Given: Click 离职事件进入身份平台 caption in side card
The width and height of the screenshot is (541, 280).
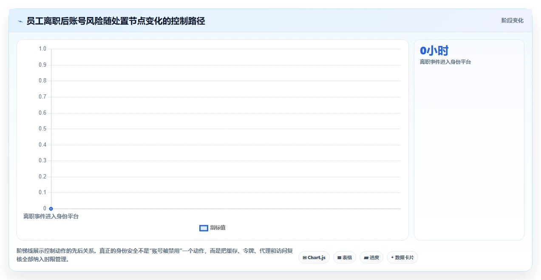Looking at the screenshot, I should (445, 62).
